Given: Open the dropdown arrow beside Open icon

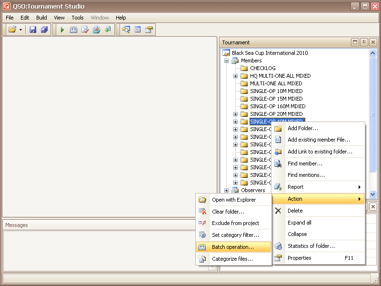Looking at the screenshot, I should (20, 30).
